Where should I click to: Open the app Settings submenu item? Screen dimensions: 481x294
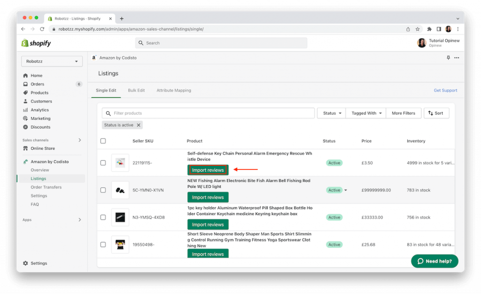click(x=39, y=196)
